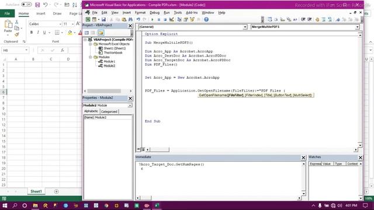Image resolution: width=374 pixels, height=210 pixels.
Task: Open the Module2 Module properties dropdown
Action: 130,105
